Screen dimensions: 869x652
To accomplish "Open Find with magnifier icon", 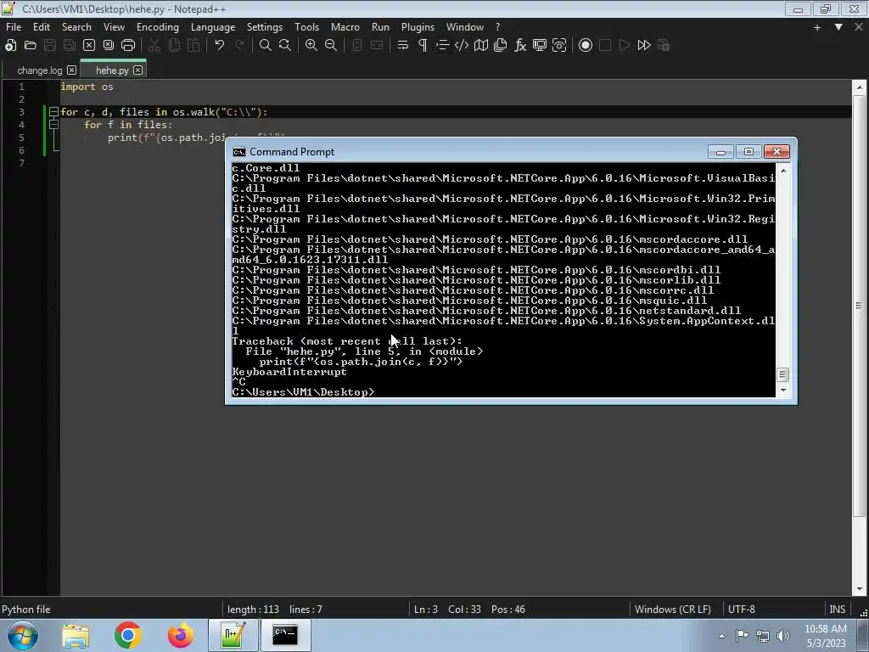I will click(266, 46).
